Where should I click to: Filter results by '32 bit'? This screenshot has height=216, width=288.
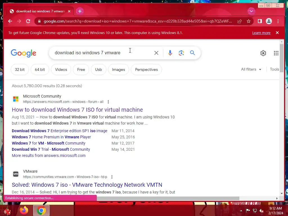(x=20, y=69)
